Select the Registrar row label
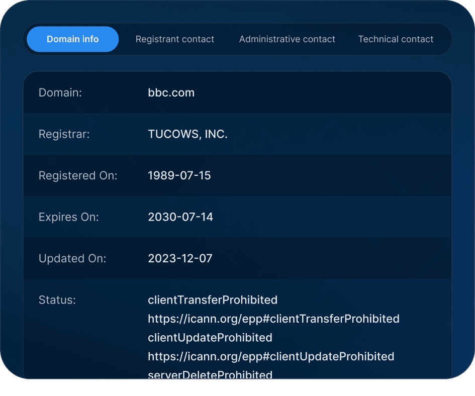 63,134
